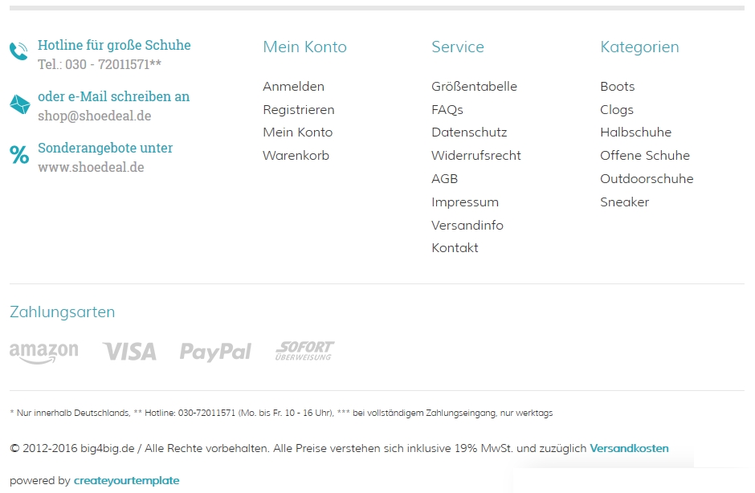Click the PayPal payment logo
The image size is (755, 493).
pyautogui.click(x=215, y=352)
